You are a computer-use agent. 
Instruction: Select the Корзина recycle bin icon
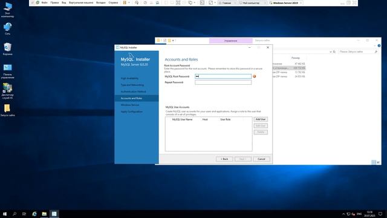click(8, 49)
